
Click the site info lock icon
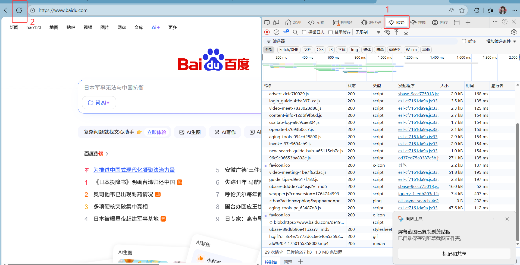tap(33, 10)
